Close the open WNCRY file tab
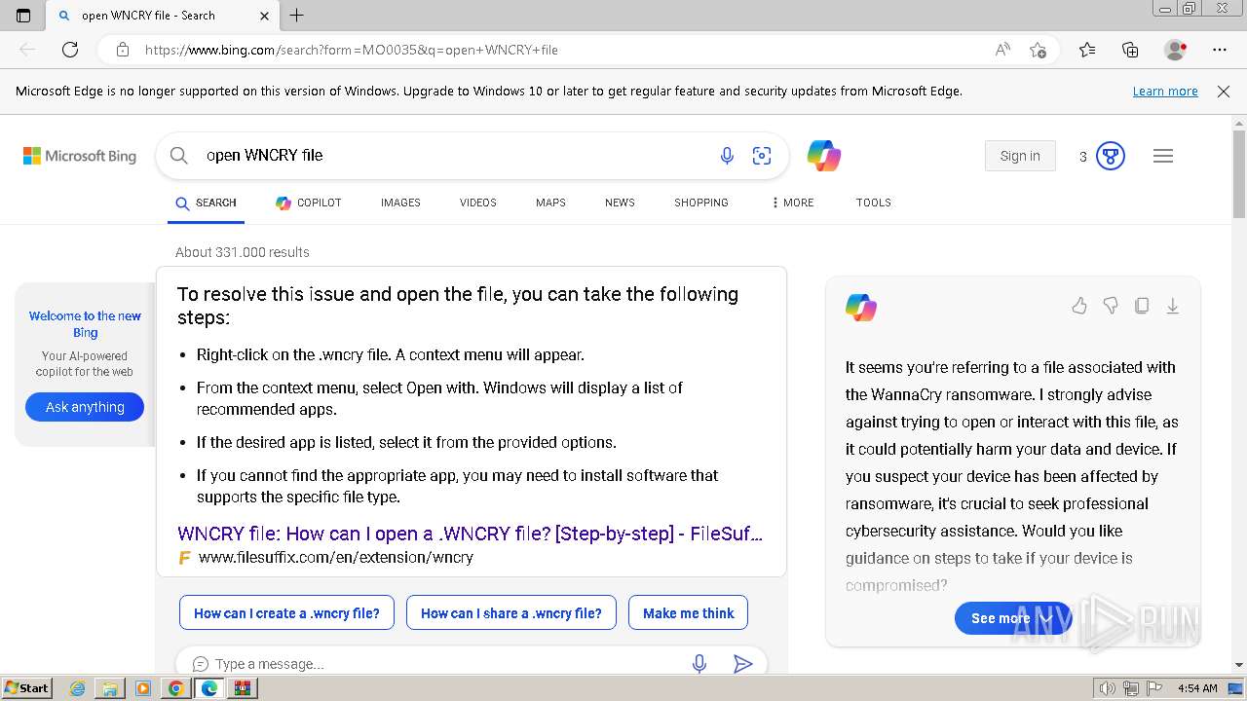 (265, 16)
